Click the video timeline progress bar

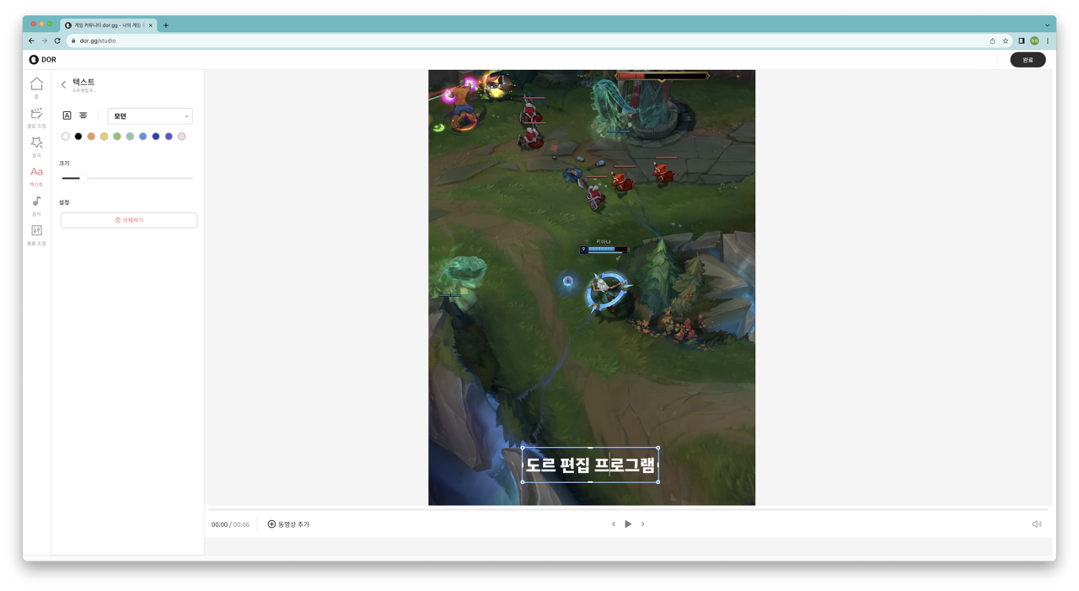click(628, 509)
